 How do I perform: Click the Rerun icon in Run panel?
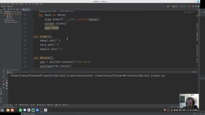4,75
